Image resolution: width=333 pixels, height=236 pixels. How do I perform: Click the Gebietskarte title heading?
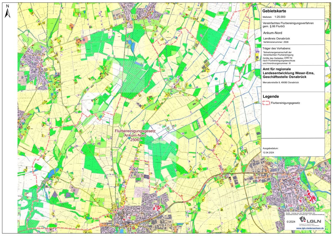pos(274,11)
